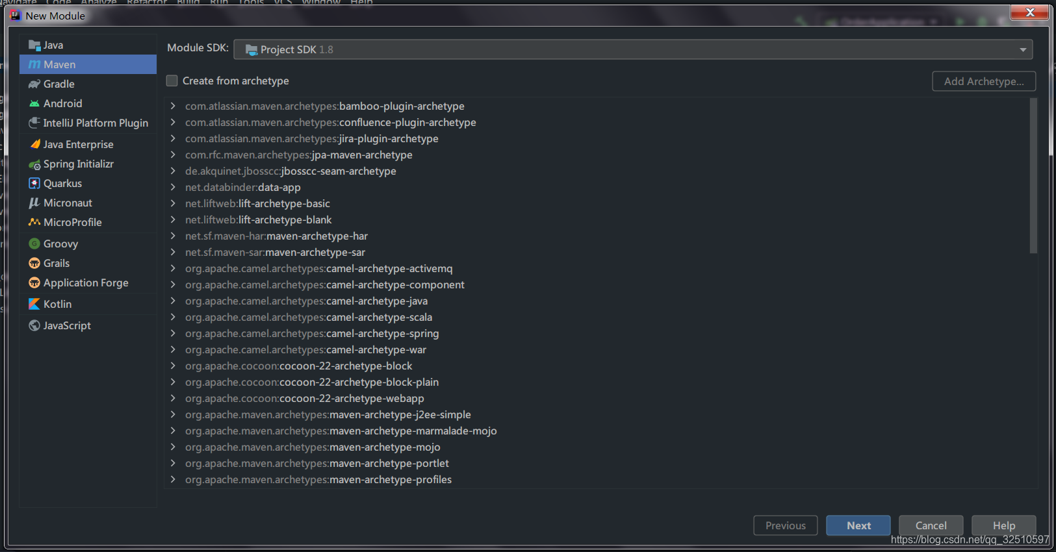Screen dimensions: 1056x552
Task: Expand camel-archetype-activemq entry
Action: click(x=173, y=268)
